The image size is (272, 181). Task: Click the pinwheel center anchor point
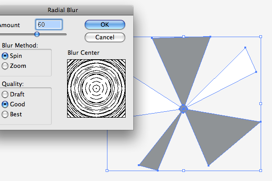[183, 109]
